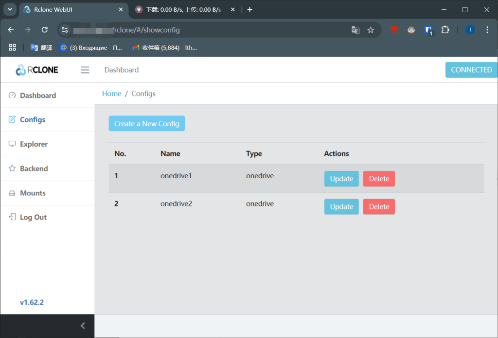
Task: Open the Dashboard speedometer icon in sidebar
Action: point(11,95)
